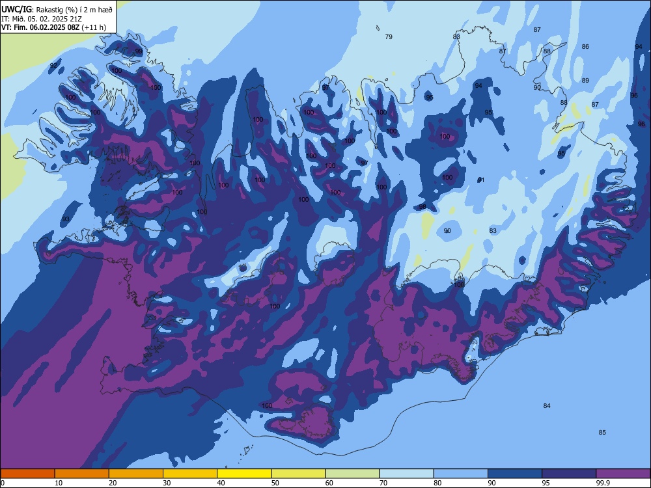Click the '91' humidity value on the map
The image size is (651, 488).
coord(481,180)
